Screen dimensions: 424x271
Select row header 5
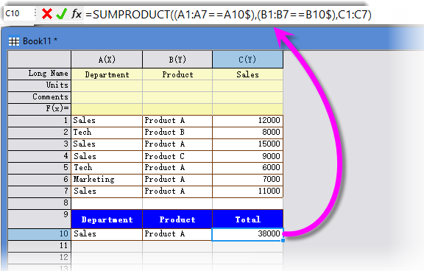(40, 168)
